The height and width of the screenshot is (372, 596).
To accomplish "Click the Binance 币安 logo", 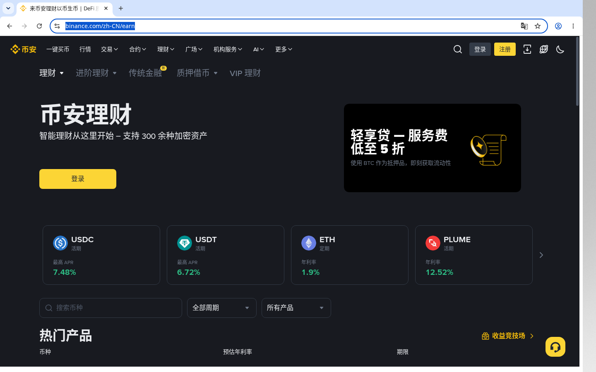I will 24,49.
